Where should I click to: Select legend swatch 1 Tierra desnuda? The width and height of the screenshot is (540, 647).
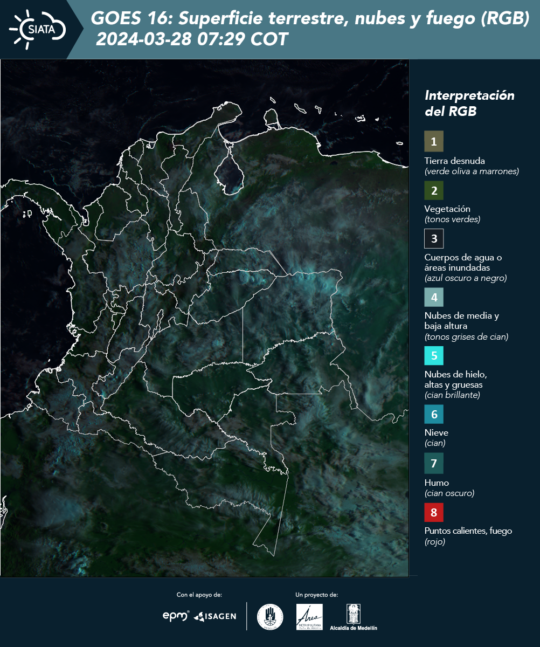[434, 141]
